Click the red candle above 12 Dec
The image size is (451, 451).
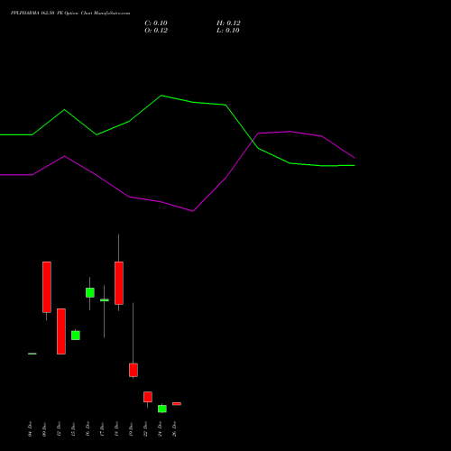coord(61,331)
